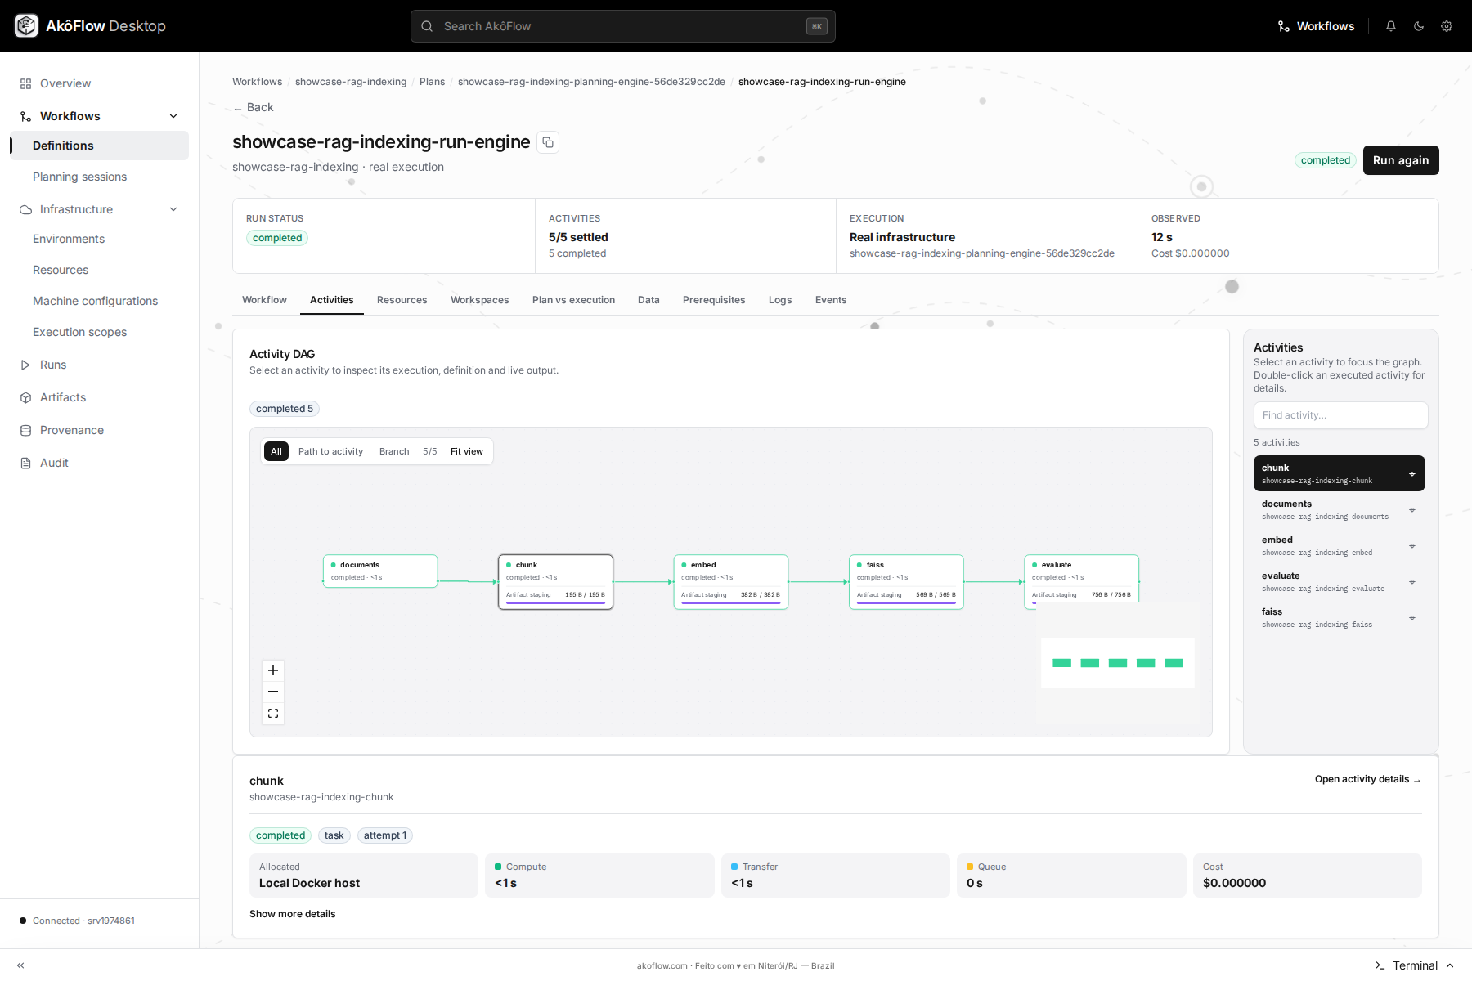Image resolution: width=1472 pixels, height=981 pixels.
Task: Open the Plan vs execution tab
Action: [573, 300]
